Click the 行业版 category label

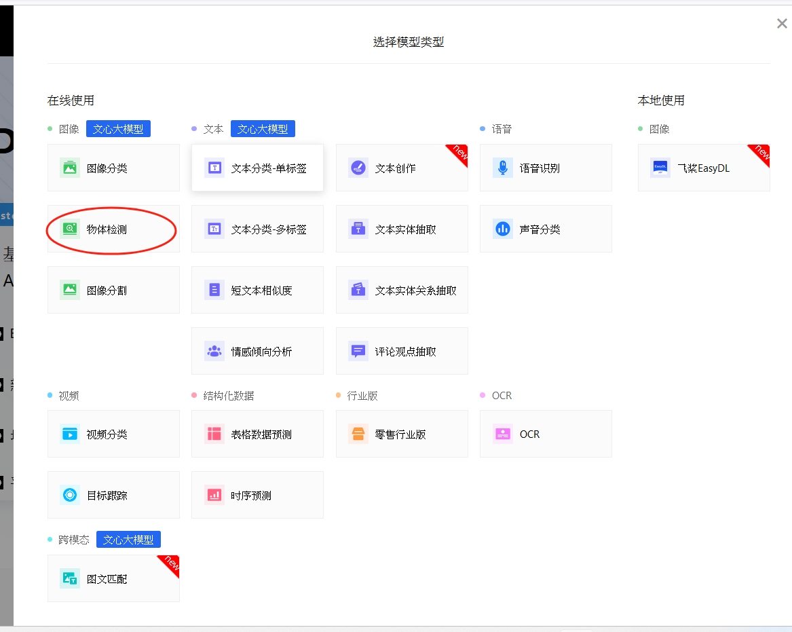pyautogui.click(x=362, y=396)
